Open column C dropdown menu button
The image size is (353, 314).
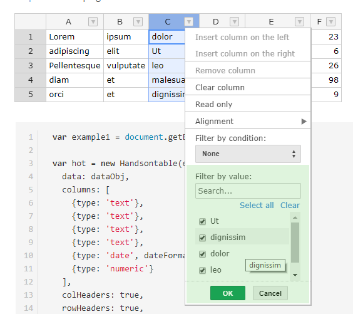coord(189,22)
